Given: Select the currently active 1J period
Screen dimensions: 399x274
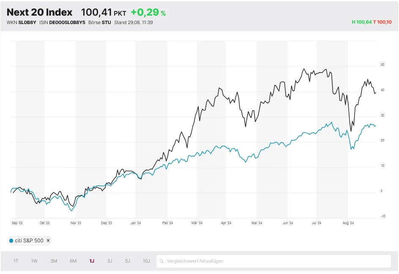Looking at the screenshot, I should (x=92, y=261).
